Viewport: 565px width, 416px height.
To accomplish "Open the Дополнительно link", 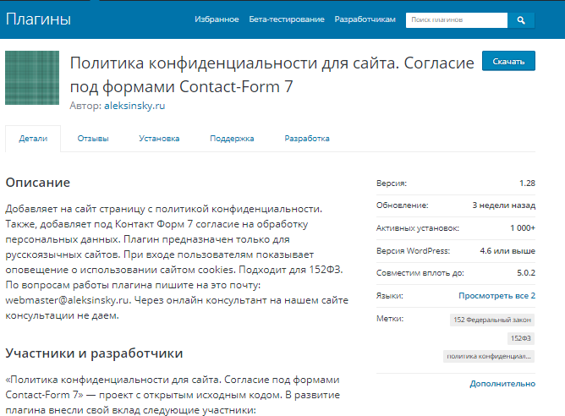I will tap(502, 384).
